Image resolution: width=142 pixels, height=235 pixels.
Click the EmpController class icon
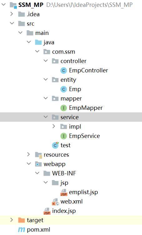coord(64,71)
